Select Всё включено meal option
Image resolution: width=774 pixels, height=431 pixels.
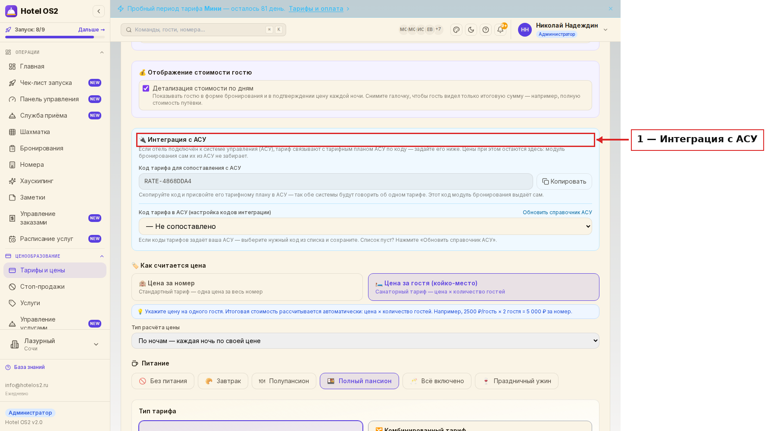pos(437,381)
